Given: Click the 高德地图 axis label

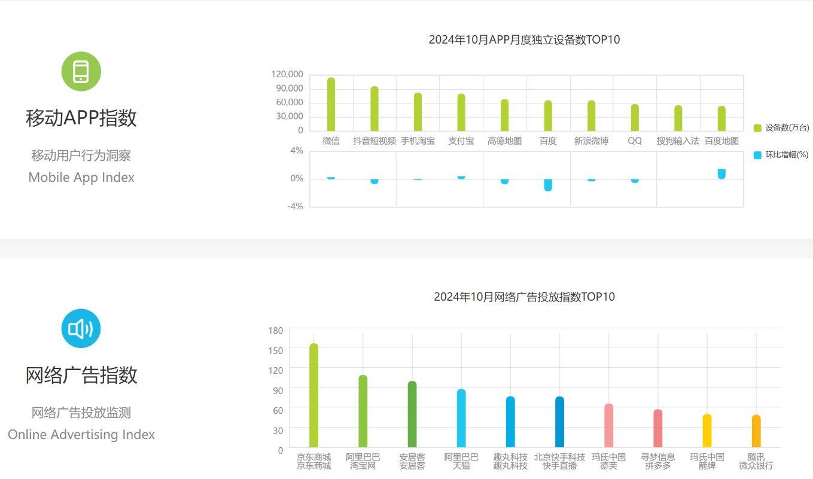Looking at the screenshot, I should [504, 141].
